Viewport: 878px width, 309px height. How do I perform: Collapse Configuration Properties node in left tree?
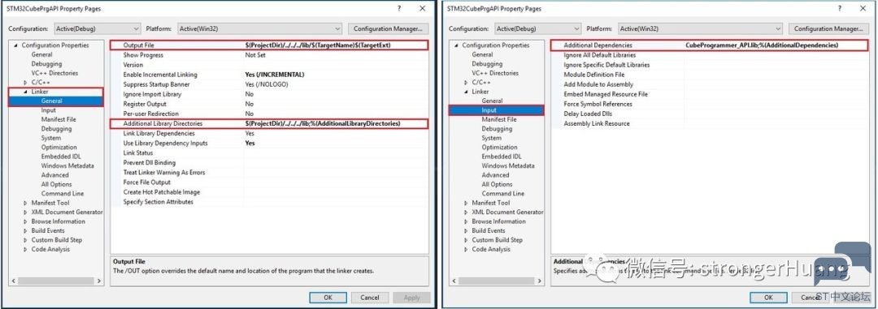[15, 45]
